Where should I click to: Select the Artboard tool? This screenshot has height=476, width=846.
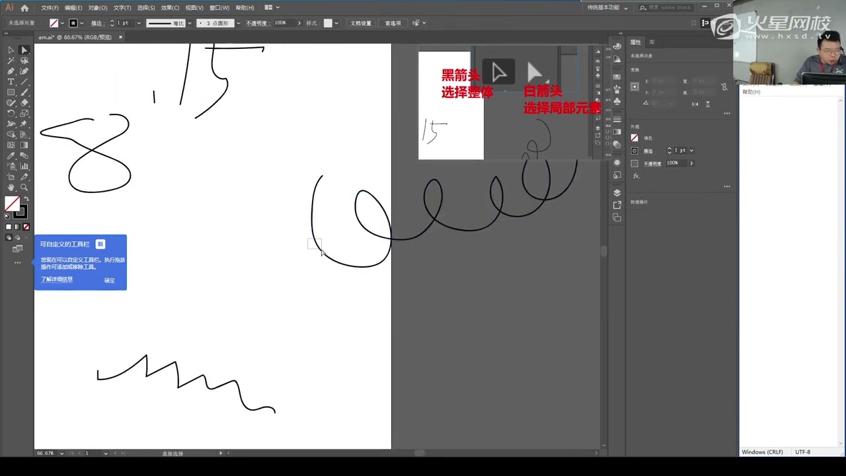coord(11,177)
